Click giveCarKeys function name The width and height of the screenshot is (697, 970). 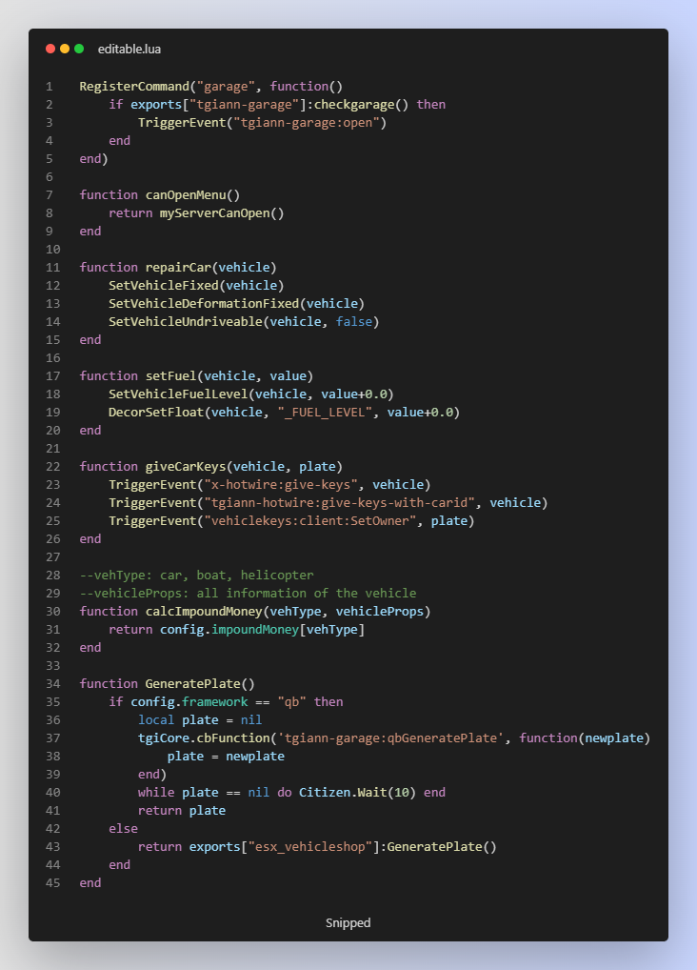point(186,467)
